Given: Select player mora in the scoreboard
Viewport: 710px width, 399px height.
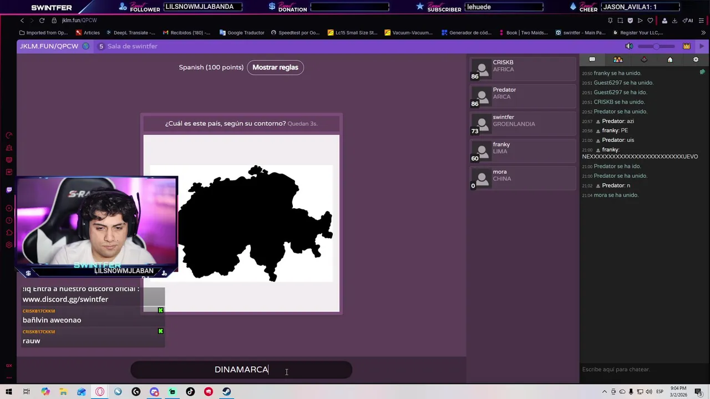Looking at the screenshot, I should point(523,178).
